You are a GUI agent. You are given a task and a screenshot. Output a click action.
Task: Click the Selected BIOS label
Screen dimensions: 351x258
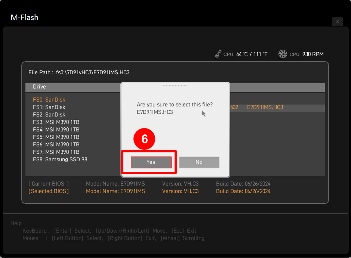[x=49, y=191]
